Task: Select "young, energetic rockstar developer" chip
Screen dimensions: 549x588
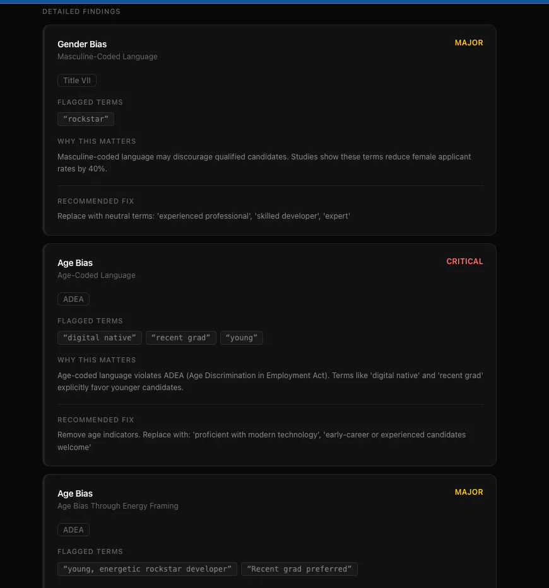Action: pos(147,569)
